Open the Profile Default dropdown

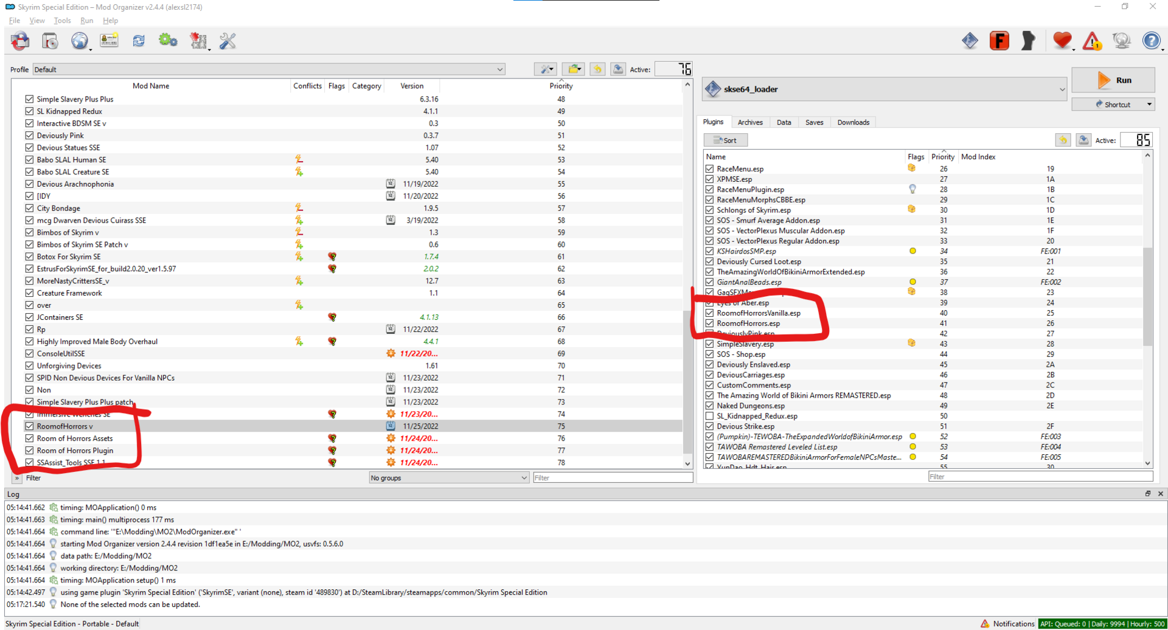(x=269, y=69)
